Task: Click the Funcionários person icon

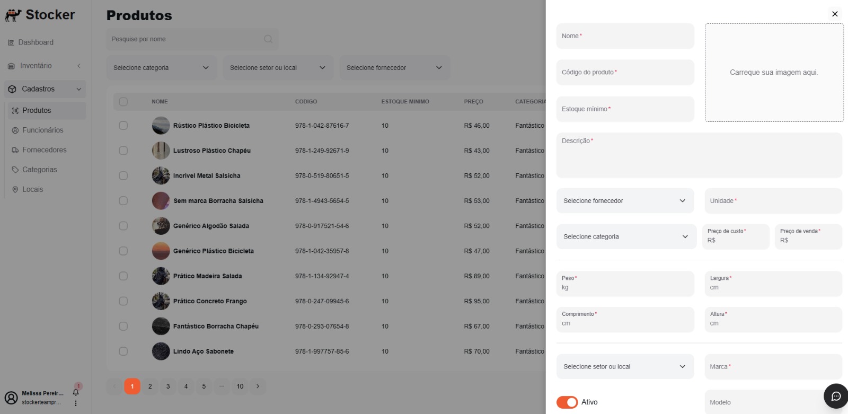Action: 15,130
